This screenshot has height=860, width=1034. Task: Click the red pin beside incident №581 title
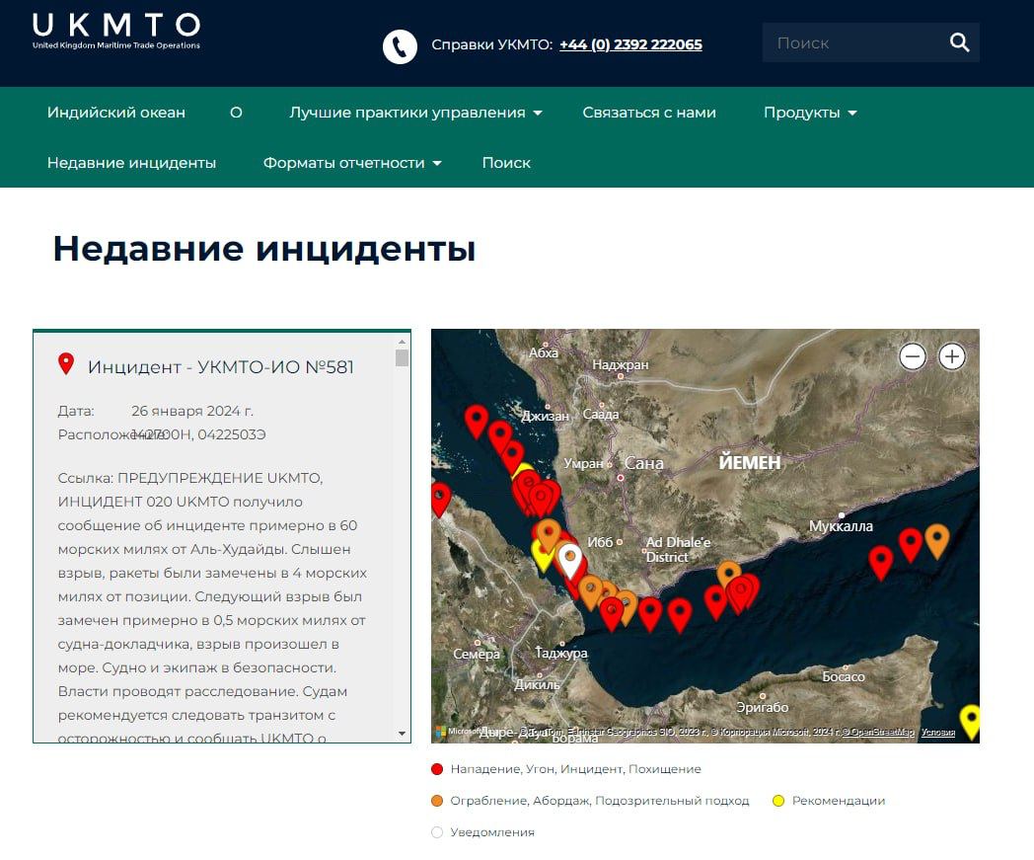[x=66, y=363]
